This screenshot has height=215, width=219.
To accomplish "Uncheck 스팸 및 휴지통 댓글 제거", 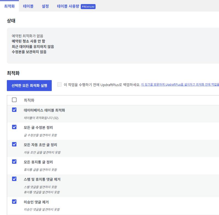I will [14, 179].
